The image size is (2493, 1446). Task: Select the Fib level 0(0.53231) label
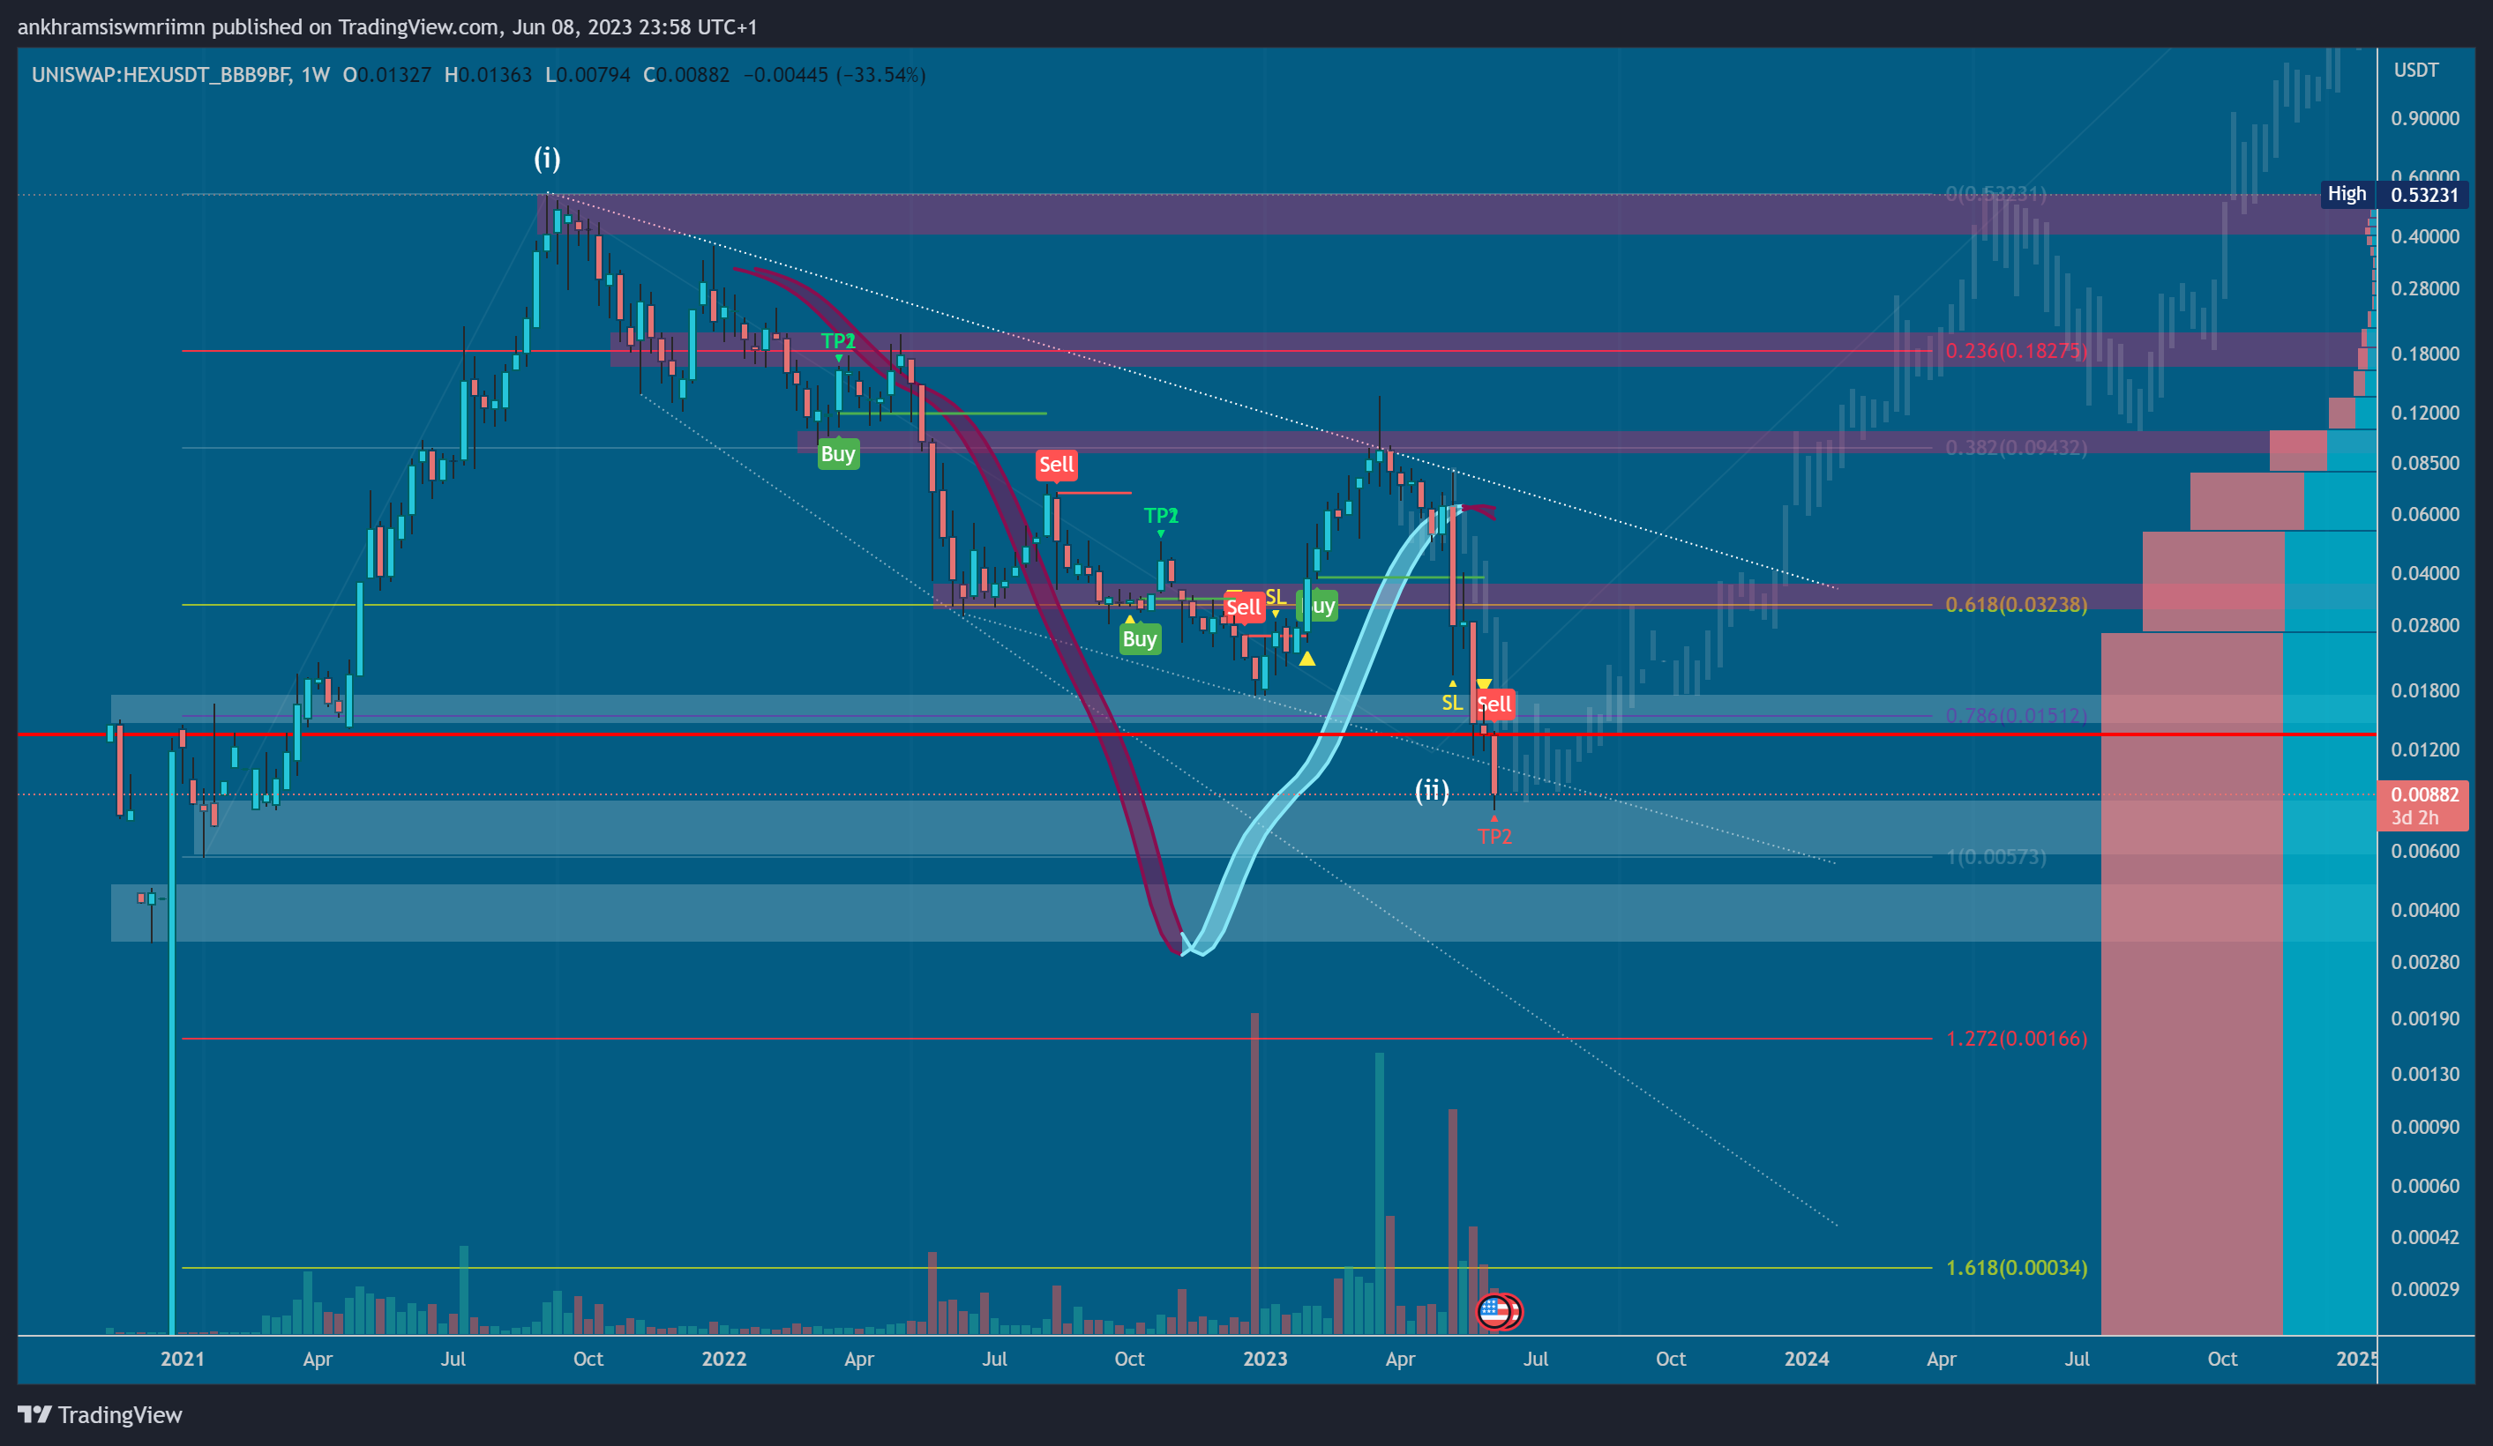1995,194
